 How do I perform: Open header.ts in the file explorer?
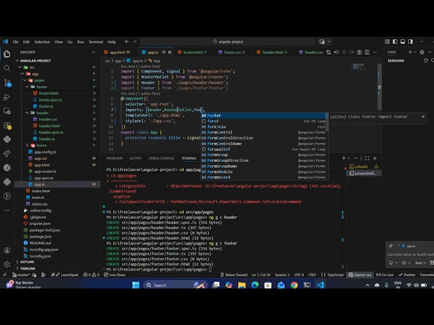tap(47, 139)
